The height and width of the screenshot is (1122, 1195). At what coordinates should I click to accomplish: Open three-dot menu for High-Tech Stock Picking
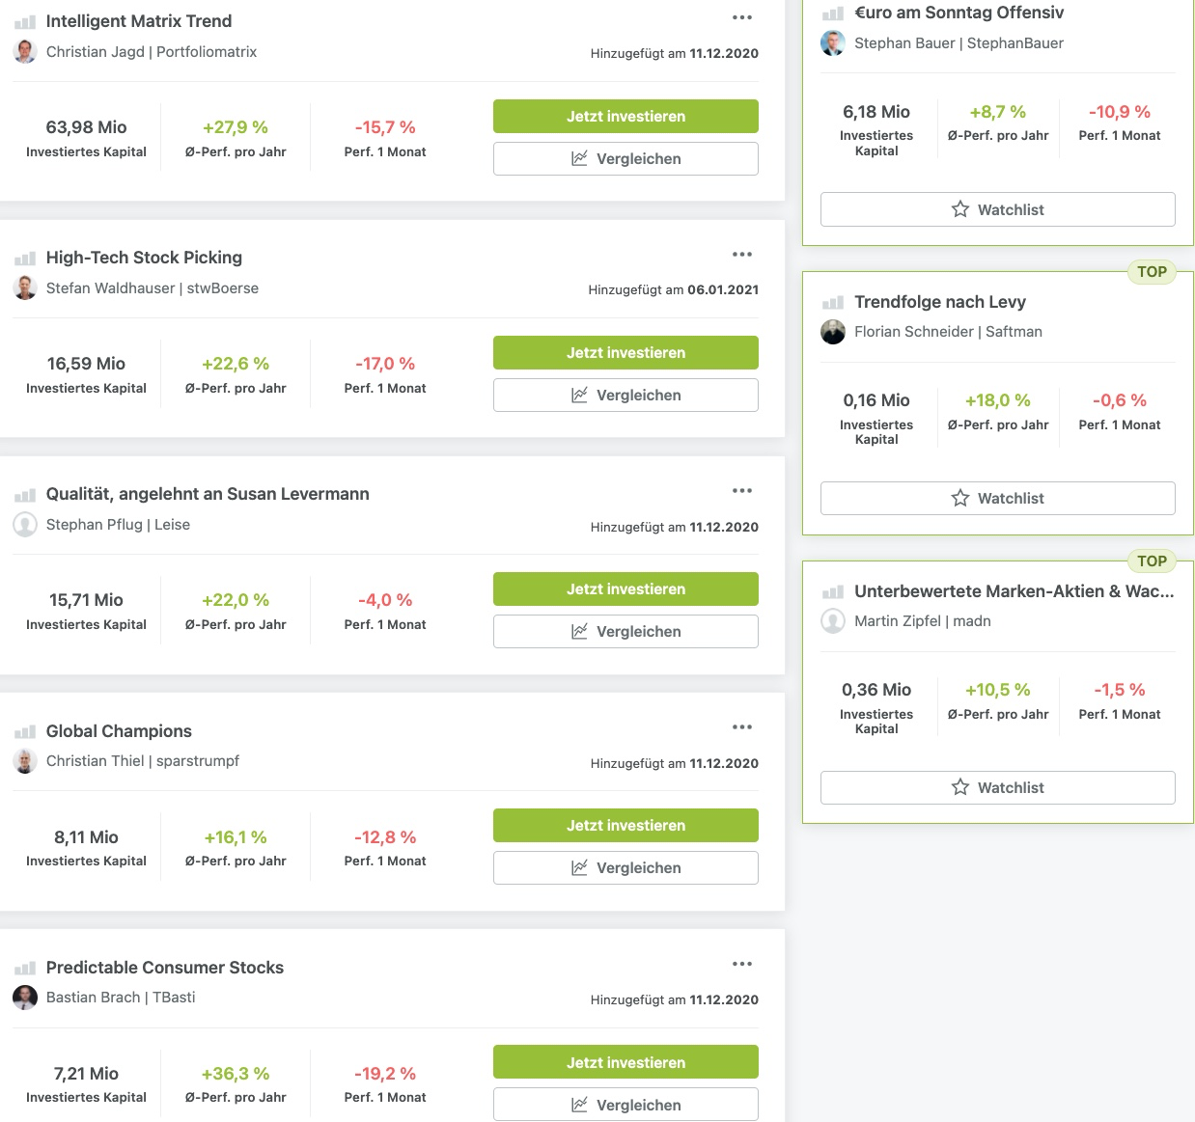[741, 255]
